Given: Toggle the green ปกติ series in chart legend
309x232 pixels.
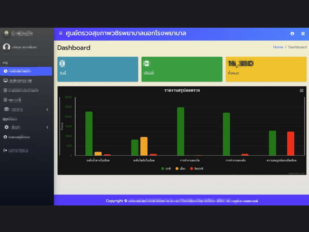Looking at the screenshot, I should pos(166,169).
